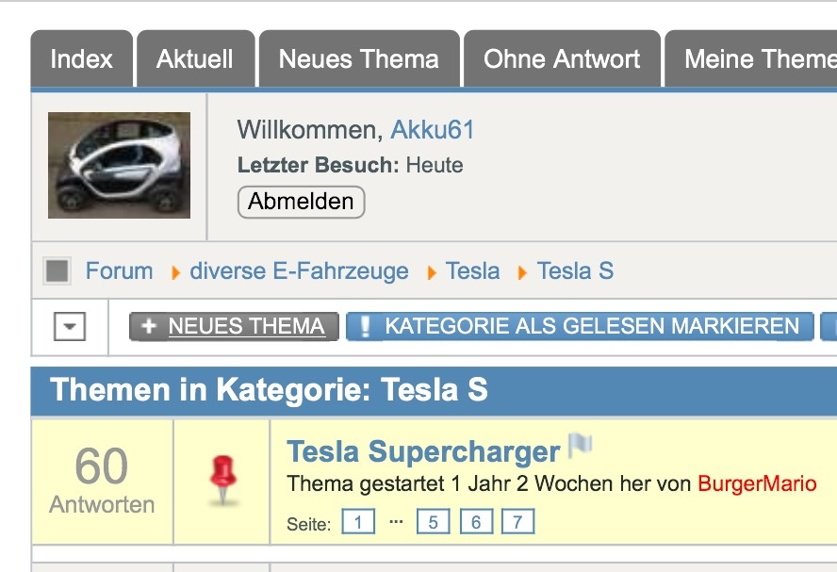
Task: Mark category as read with Kategorie button
Action: [x=580, y=327]
